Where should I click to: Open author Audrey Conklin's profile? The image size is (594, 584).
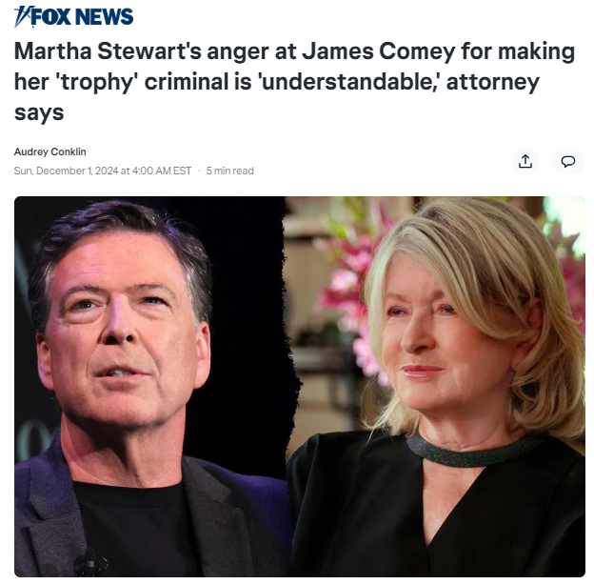(50, 151)
